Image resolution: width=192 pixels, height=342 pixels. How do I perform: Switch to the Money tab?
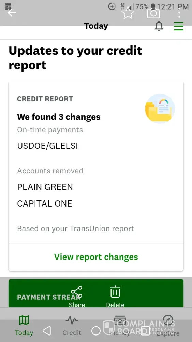(120, 326)
